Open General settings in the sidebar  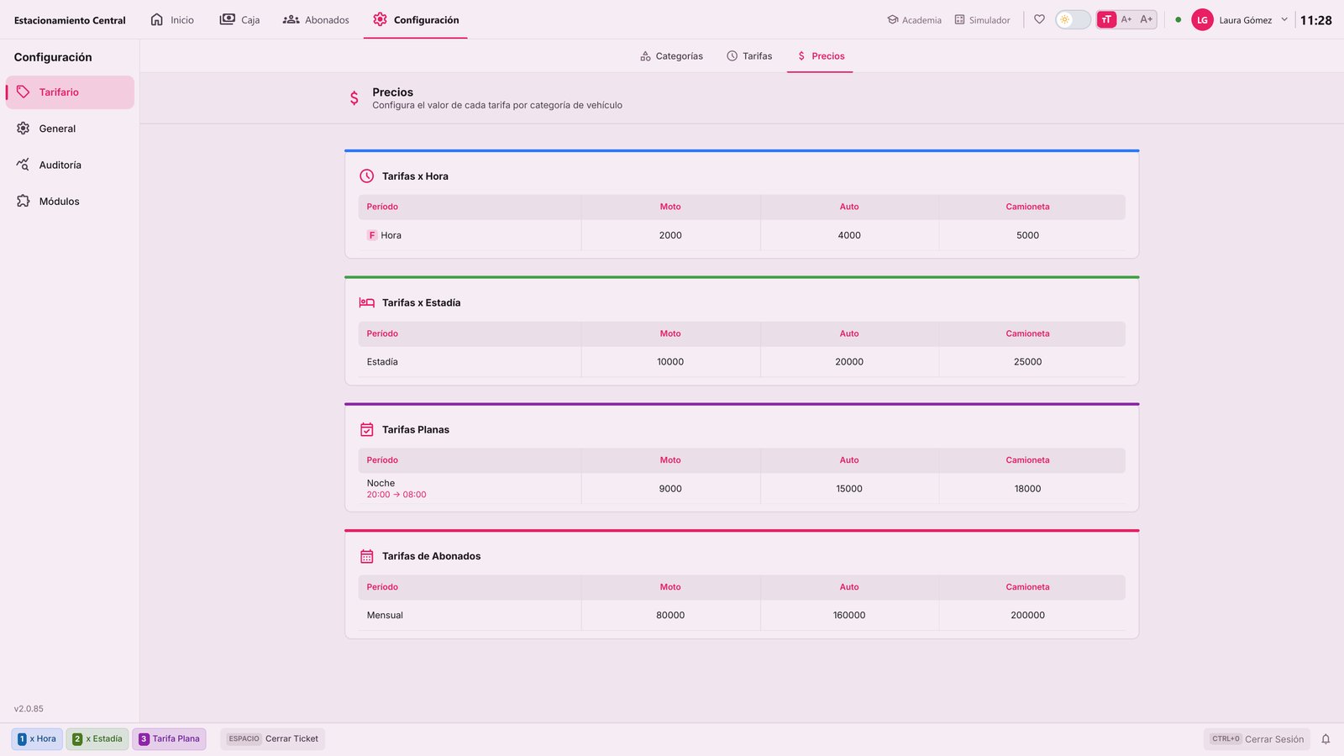[70, 129]
